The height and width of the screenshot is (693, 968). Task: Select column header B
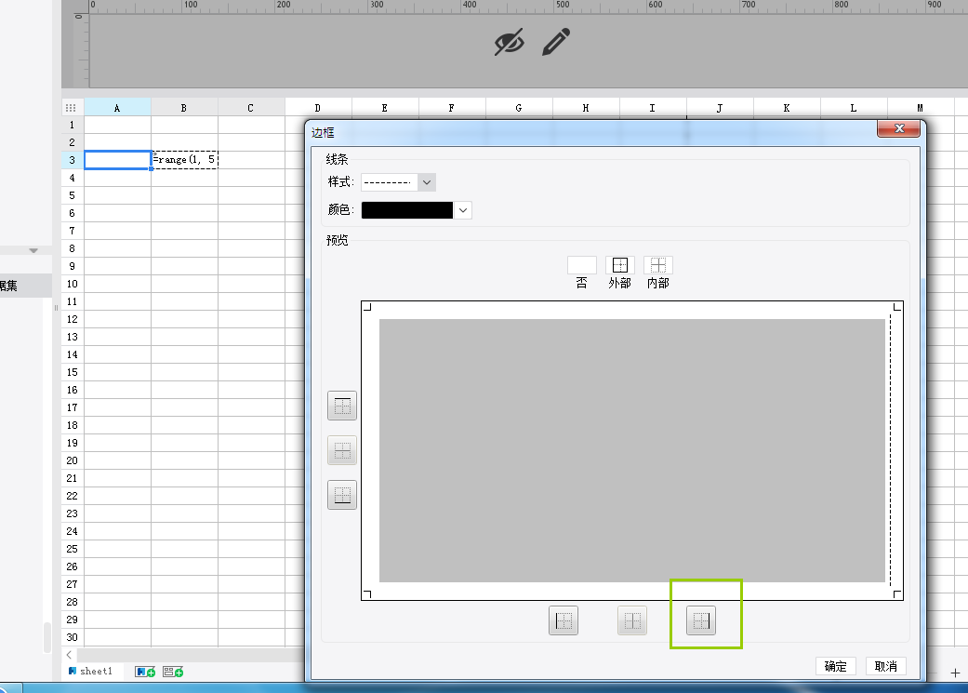coord(184,108)
